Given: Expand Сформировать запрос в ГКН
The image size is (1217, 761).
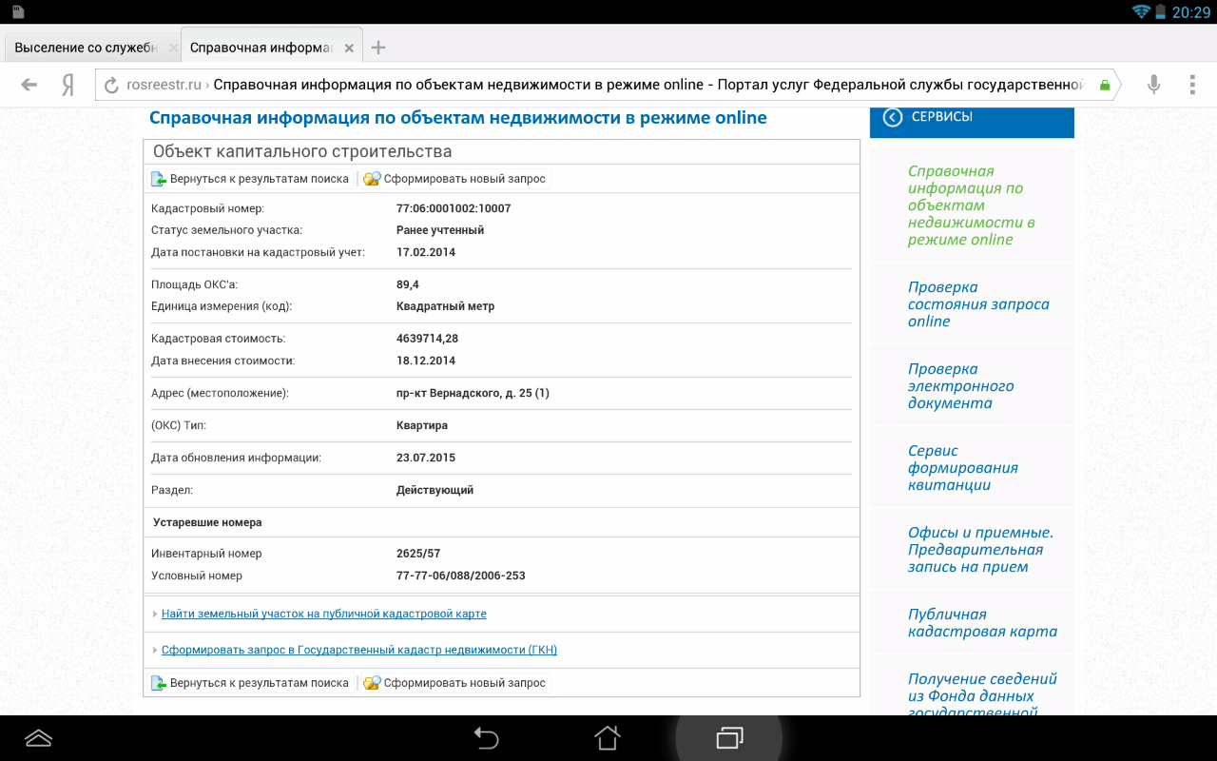Looking at the screenshot, I should pyautogui.click(x=358, y=651).
